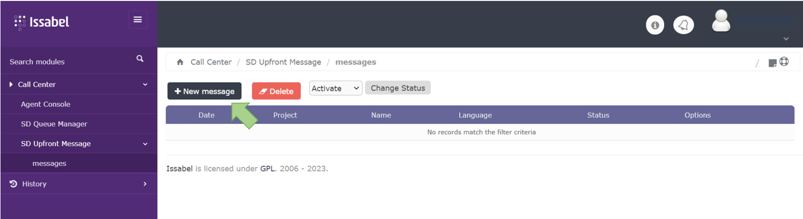Click the Change Status button
Viewport: 803px width, 219px height.
(x=398, y=88)
